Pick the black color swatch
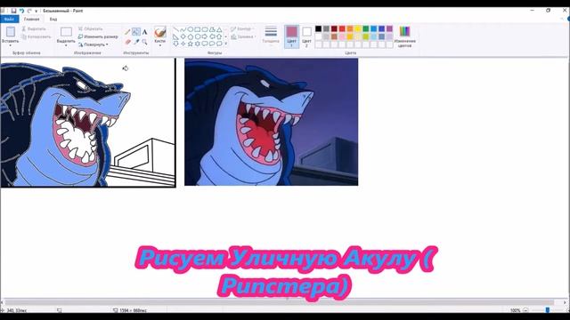The width and height of the screenshot is (570, 320). (319, 28)
